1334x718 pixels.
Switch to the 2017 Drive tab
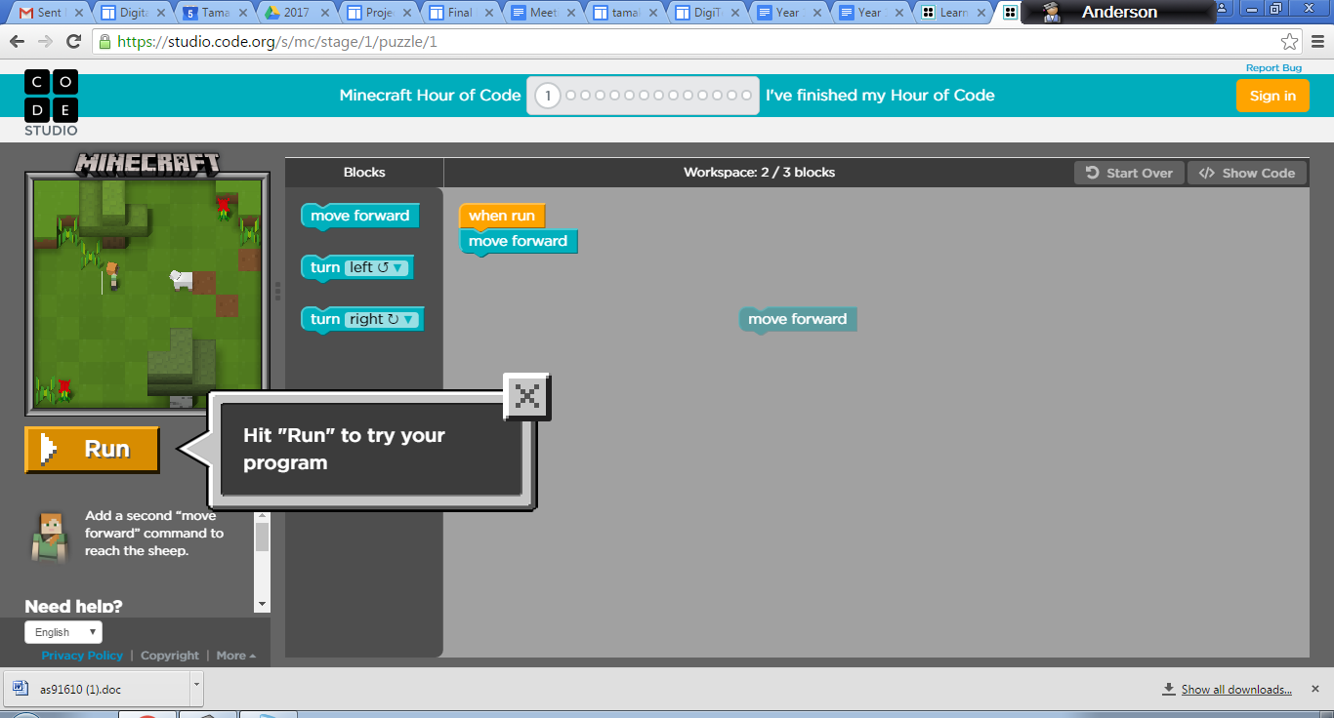click(x=297, y=13)
